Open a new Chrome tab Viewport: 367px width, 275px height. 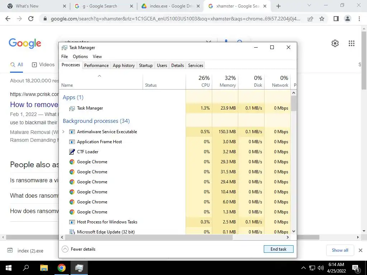[278, 6]
